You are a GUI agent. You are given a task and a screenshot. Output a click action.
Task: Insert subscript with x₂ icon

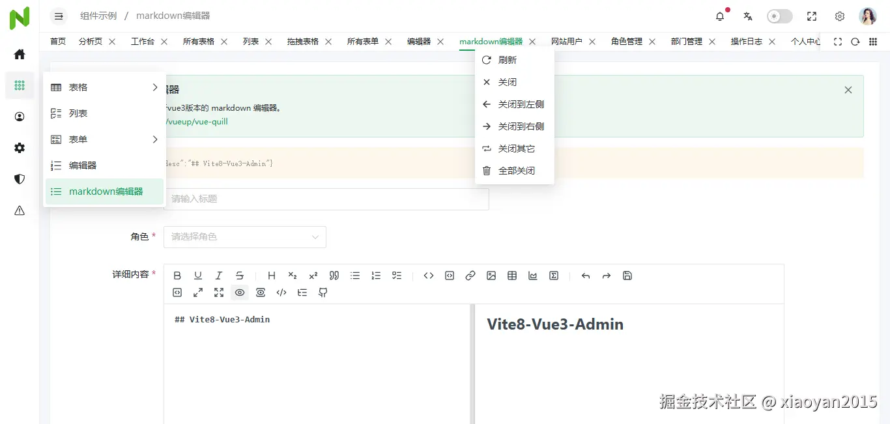(293, 276)
